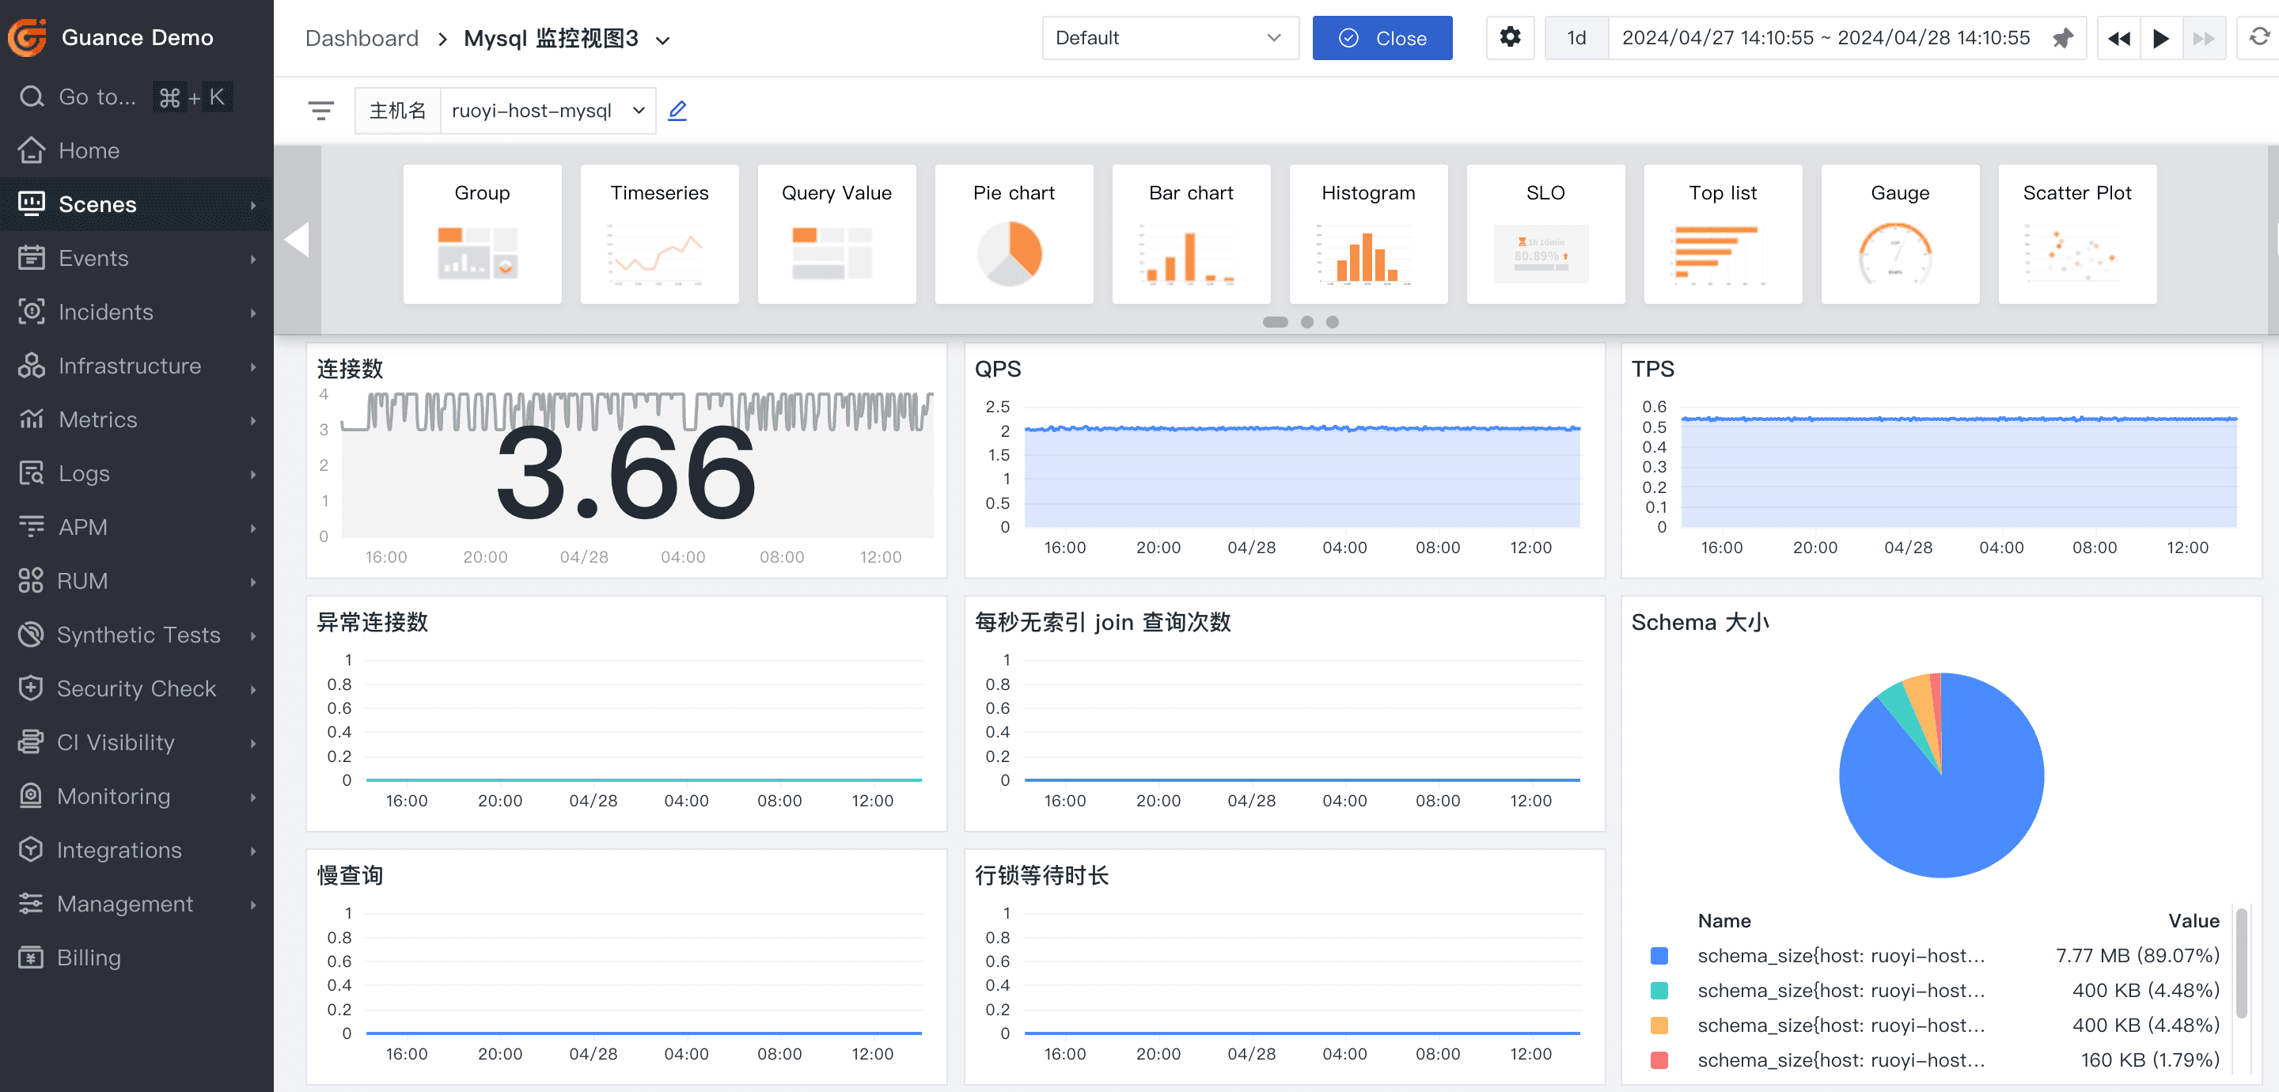Screen dimensions: 2279x1092
Task: Select the Pie chart thumbnail
Action: (1013, 234)
